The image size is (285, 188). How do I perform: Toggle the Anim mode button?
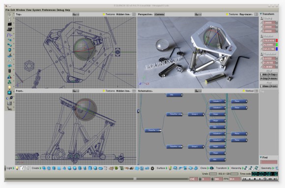pyautogui.click(x=273, y=78)
